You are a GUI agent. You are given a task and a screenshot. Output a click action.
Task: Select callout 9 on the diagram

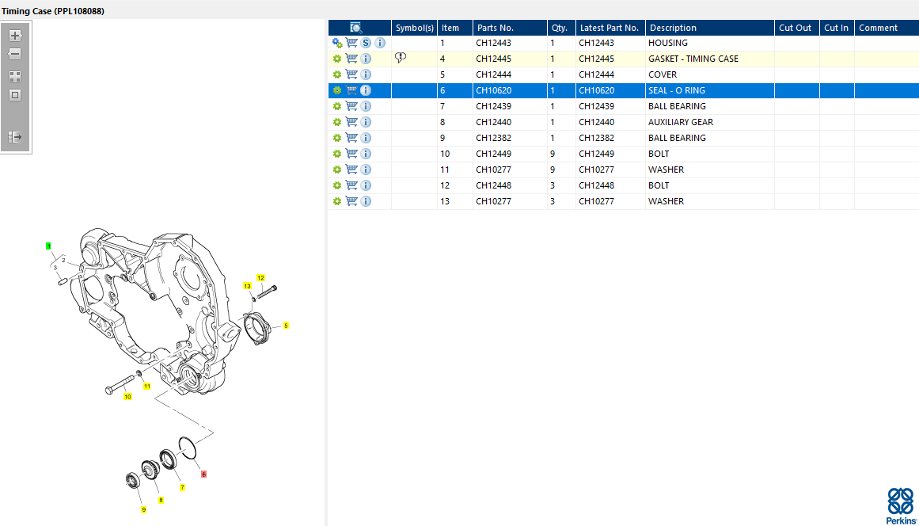point(143,510)
